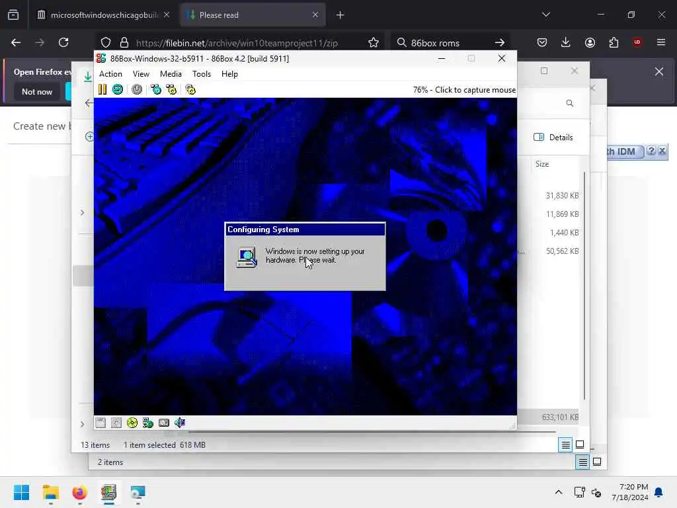Show hidden system tray icons chevron
Image resolution: width=677 pixels, height=508 pixels.
coord(558,492)
